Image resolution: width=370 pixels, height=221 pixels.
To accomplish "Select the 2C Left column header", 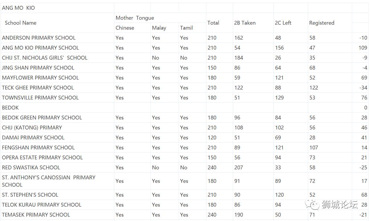I will pyautogui.click(x=283, y=23).
